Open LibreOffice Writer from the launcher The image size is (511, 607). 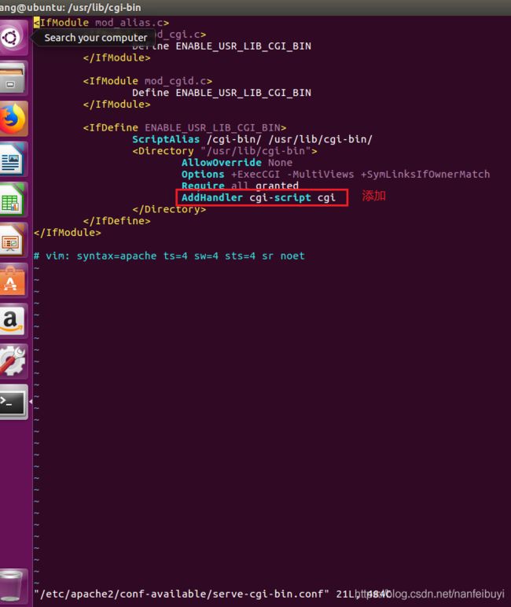click(12, 159)
